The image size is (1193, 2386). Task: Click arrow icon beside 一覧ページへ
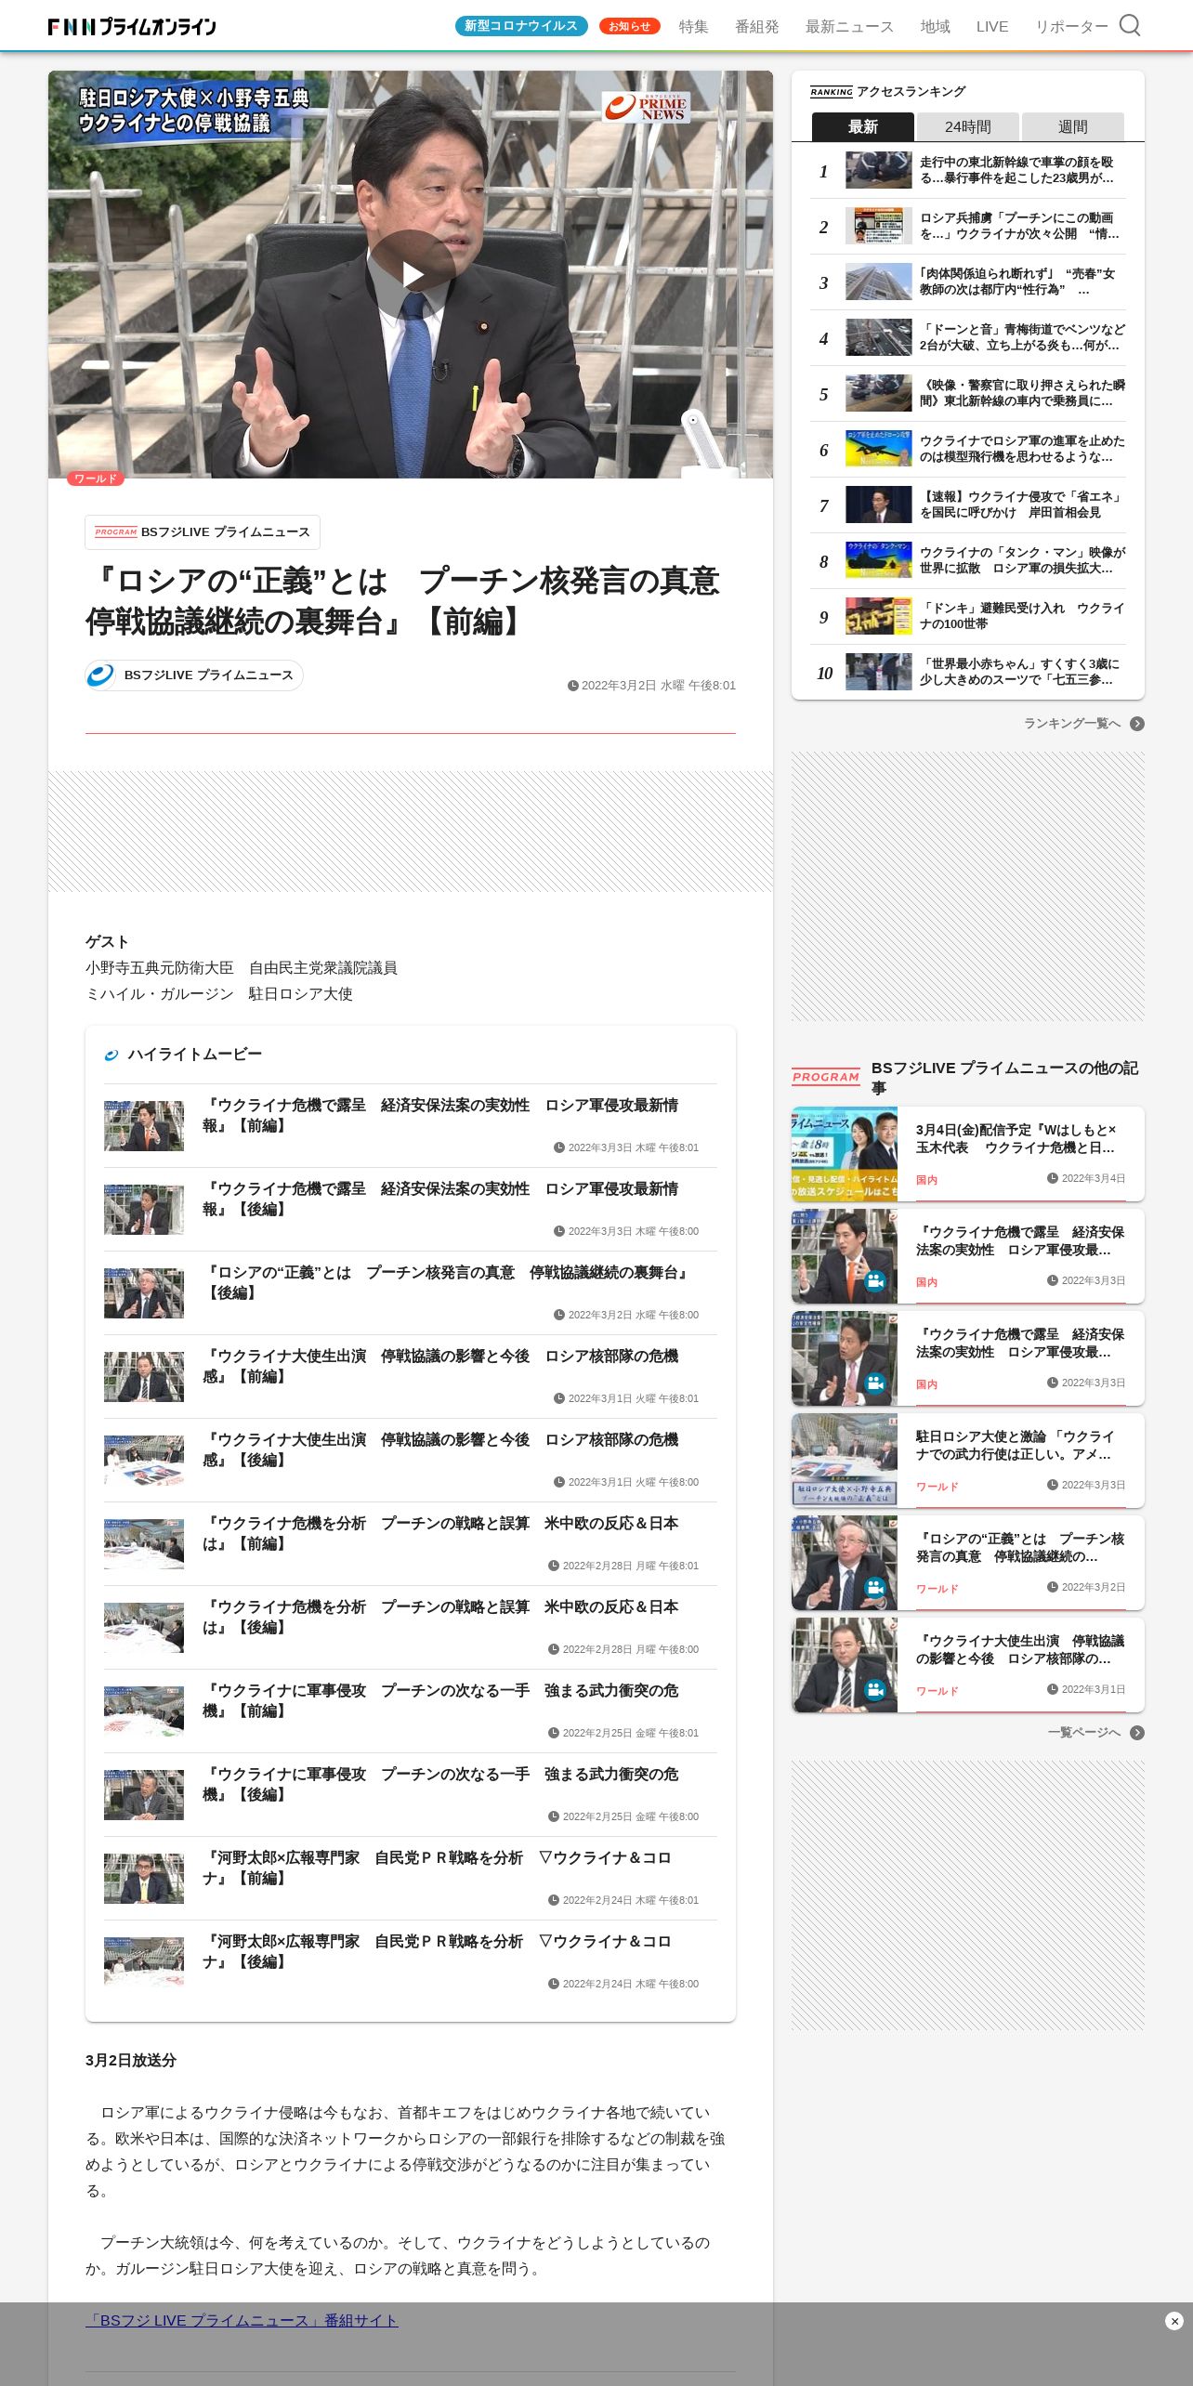point(1137,1733)
